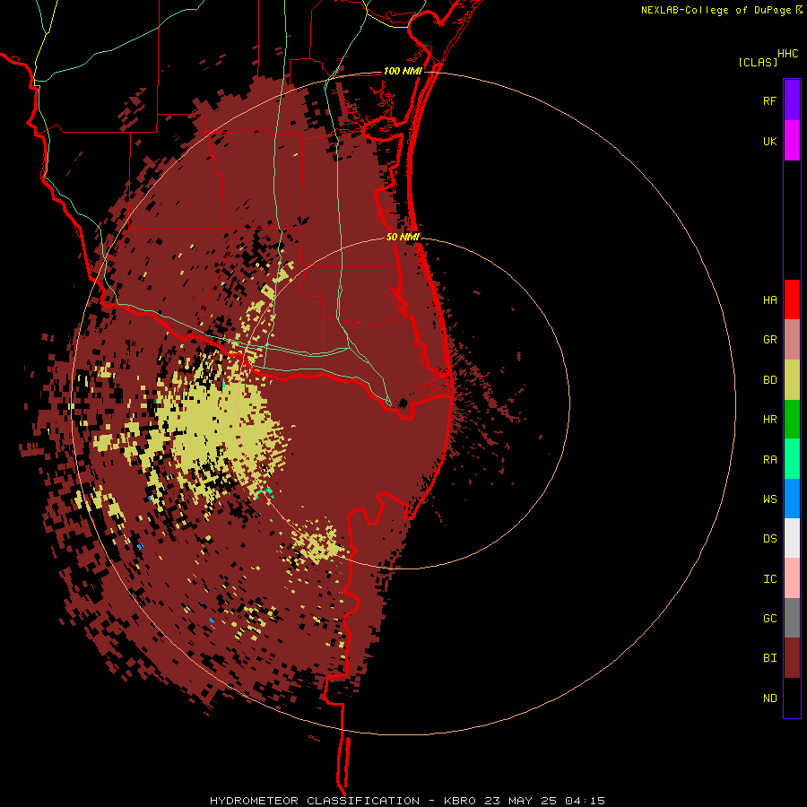
Task: Click the '100 NMI' range ring label
Action: (x=403, y=71)
